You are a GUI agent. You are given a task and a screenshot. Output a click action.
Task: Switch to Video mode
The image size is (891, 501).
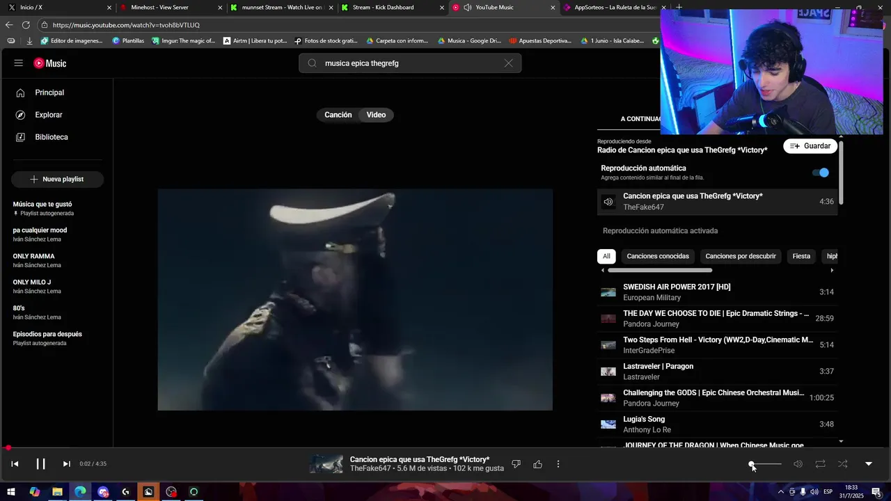click(x=376, y=115)
